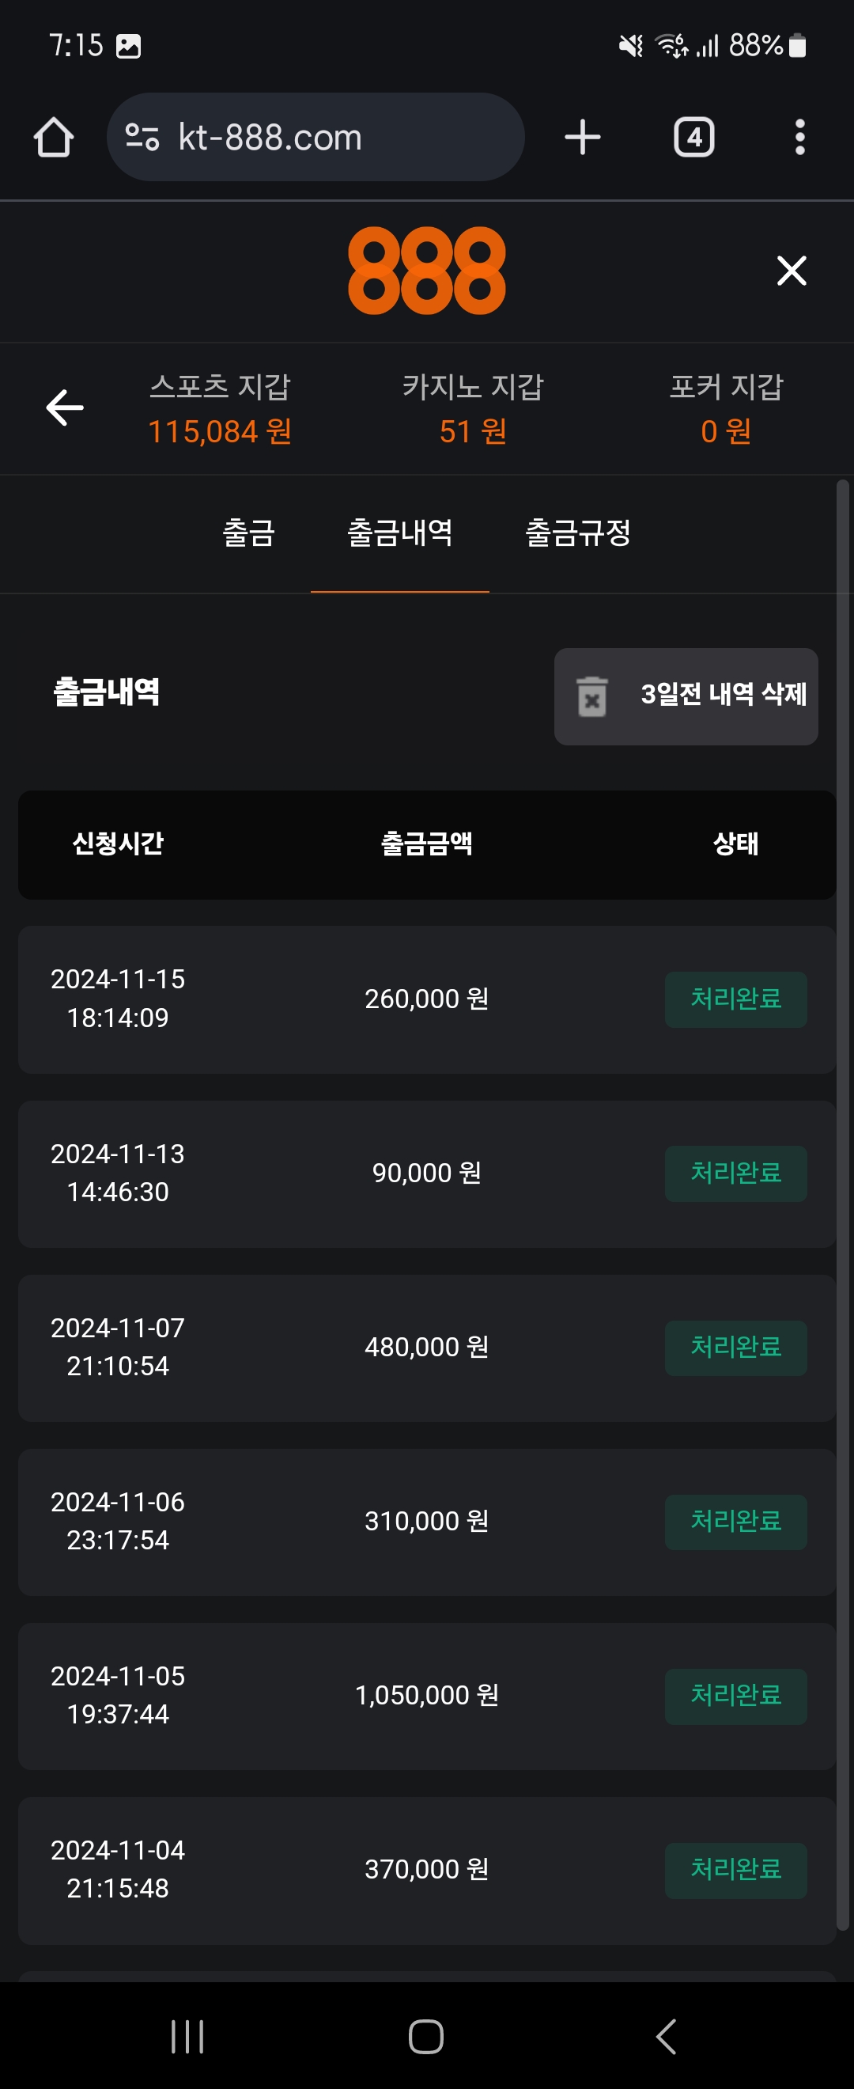854x2089 pixels.
Task: Close the wallet panel with X icon
Action: 791,271
